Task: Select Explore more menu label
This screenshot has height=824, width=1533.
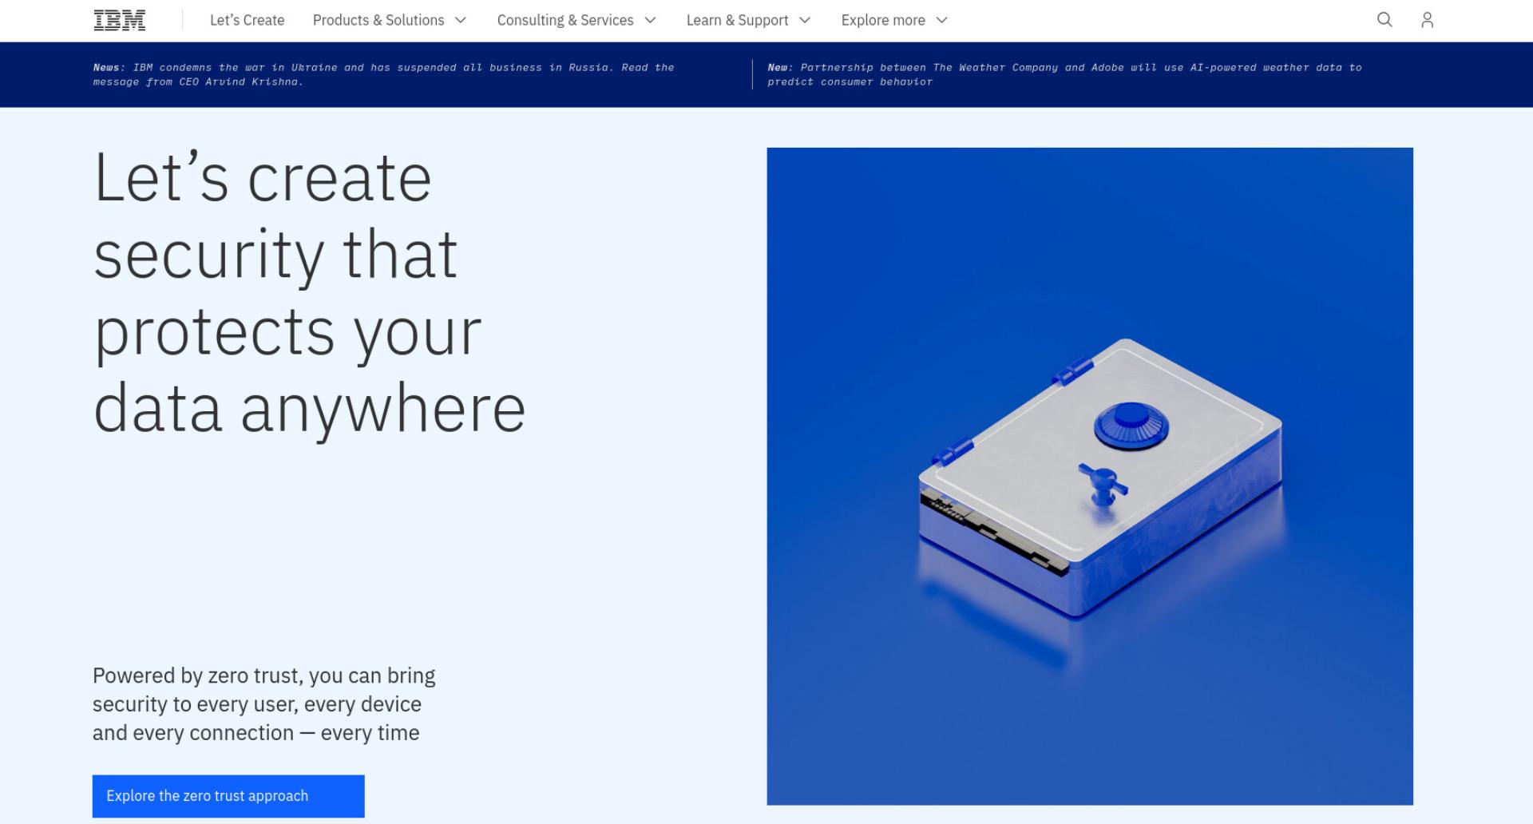Action: click(883, 20)
